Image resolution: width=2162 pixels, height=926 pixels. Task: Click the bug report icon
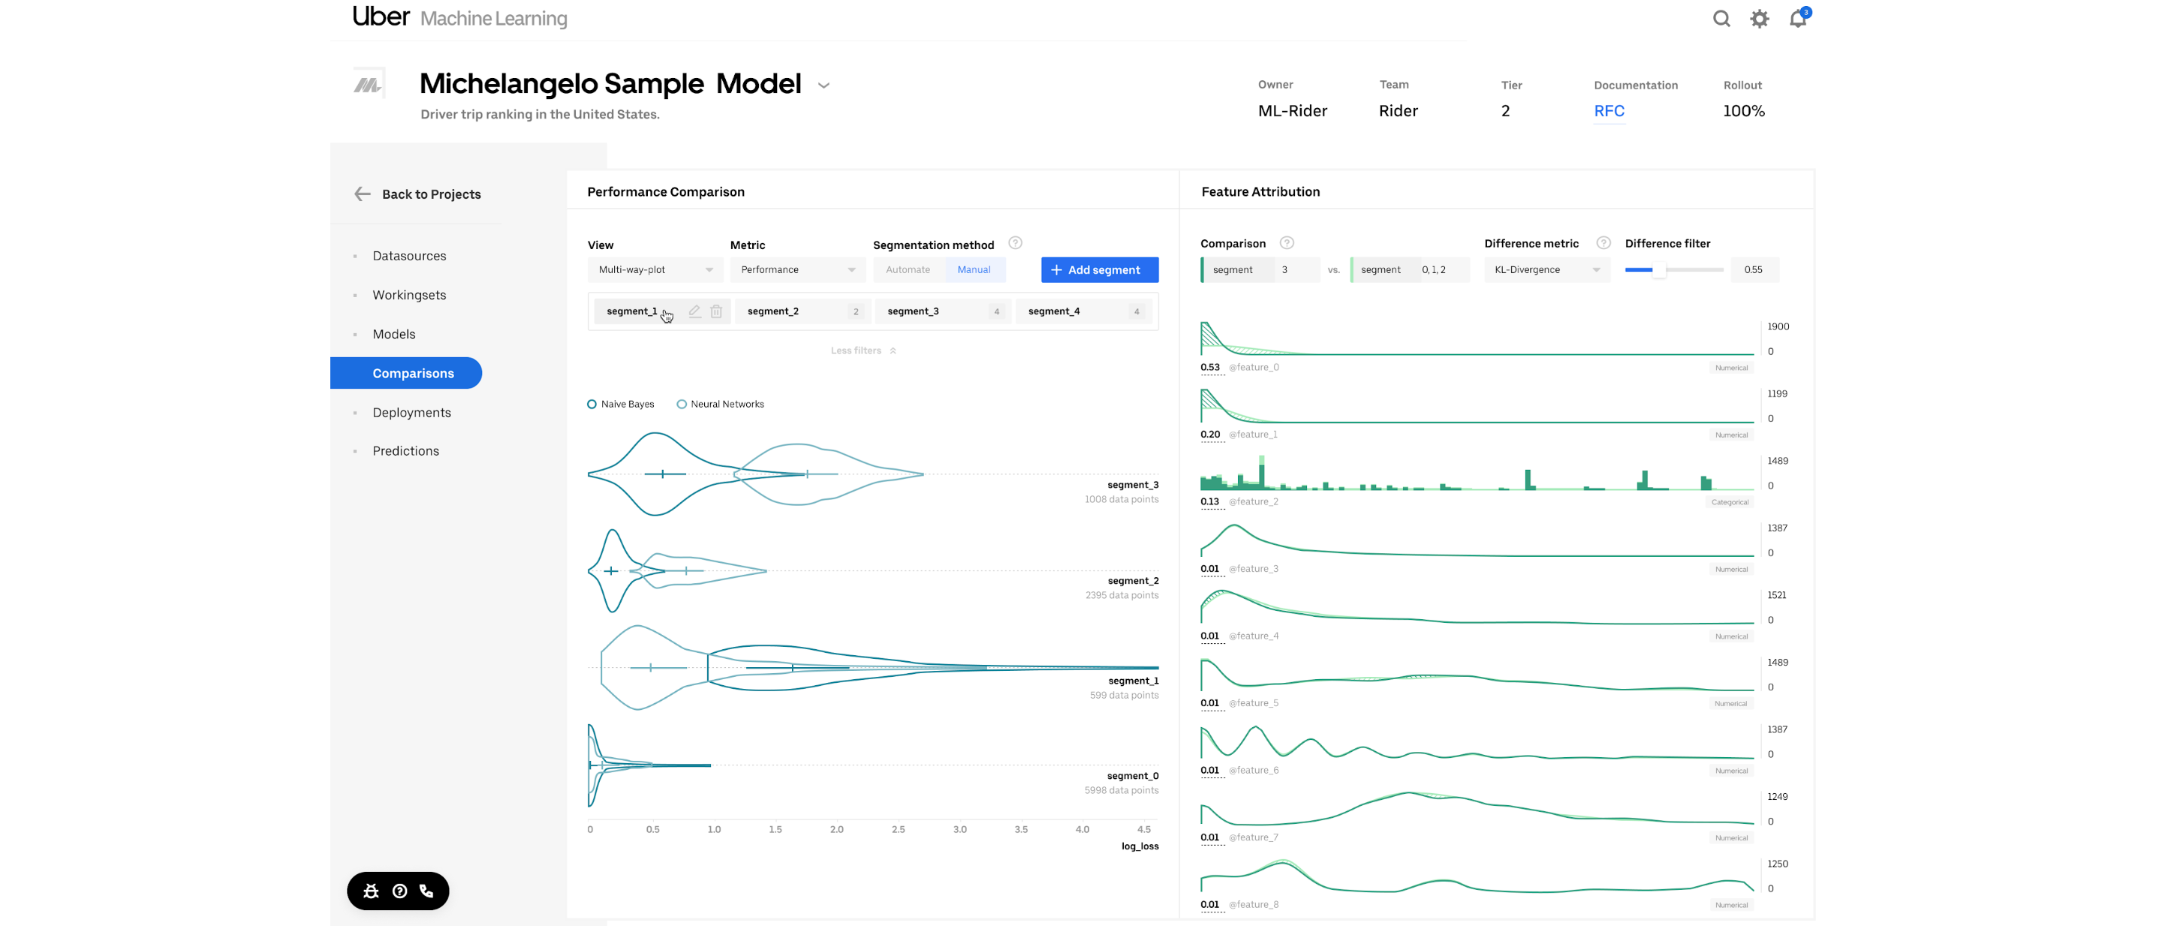coord(371,891)
